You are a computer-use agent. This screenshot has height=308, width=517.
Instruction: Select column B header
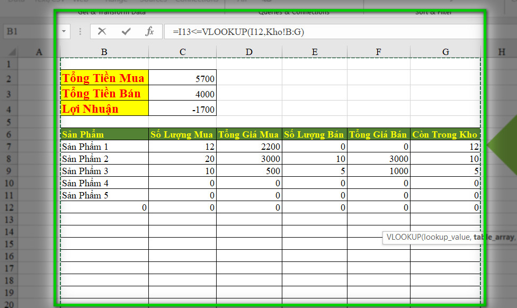pyautogui.click(x=104, y=52)
